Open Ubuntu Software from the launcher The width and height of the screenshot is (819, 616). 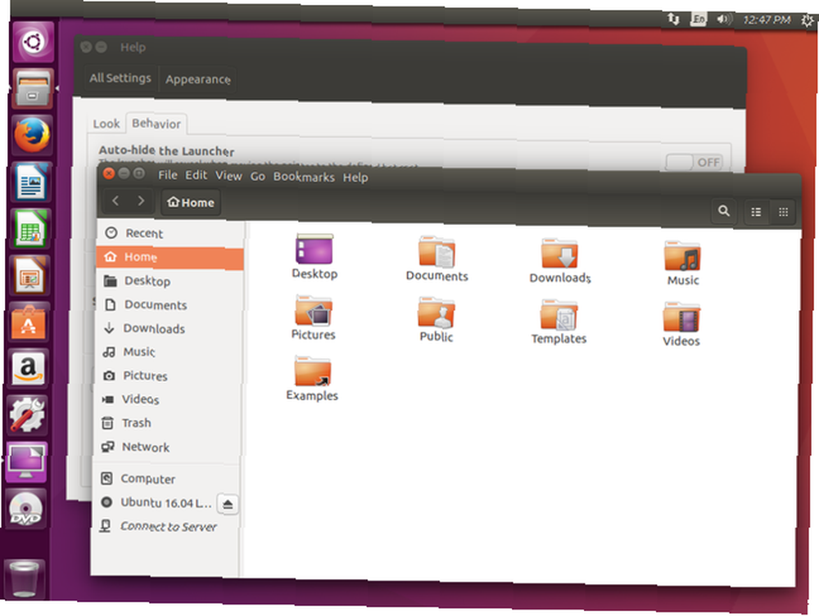click(x=29, y=321)
